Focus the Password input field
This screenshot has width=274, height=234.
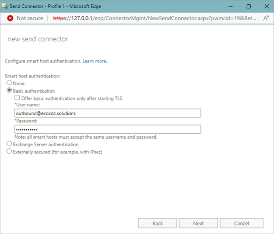coord(107,129)
